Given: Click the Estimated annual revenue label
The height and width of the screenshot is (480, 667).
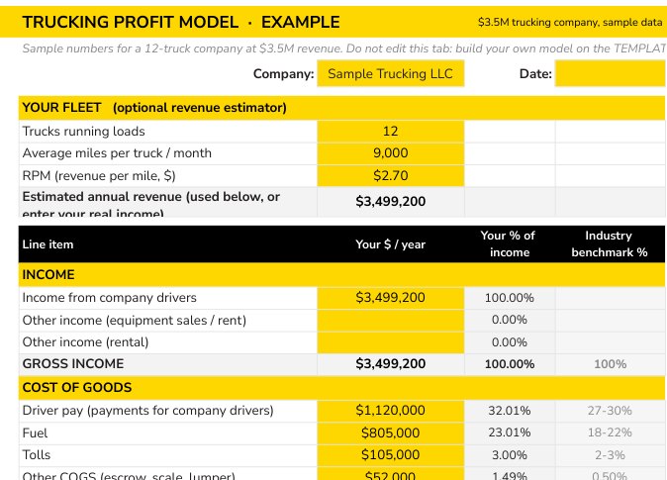Looking at the screenshot, I should point(151,204).
